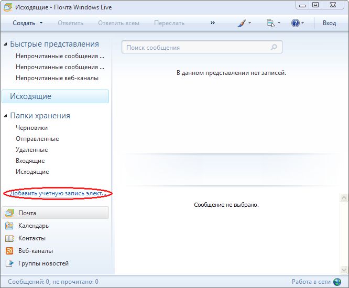Click the reading pane scroll up arrow

[x=344, y=198]
